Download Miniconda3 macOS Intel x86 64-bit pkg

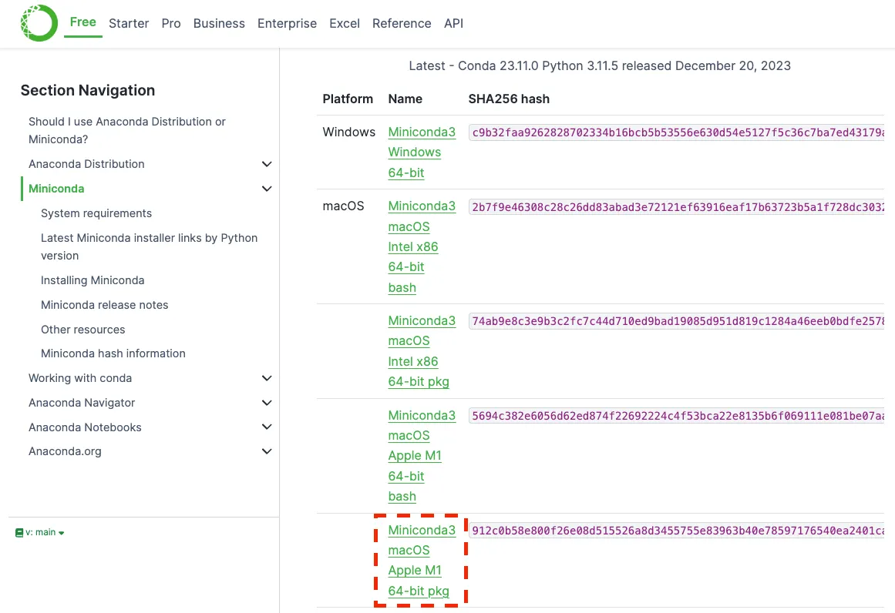tap(422, 351)
